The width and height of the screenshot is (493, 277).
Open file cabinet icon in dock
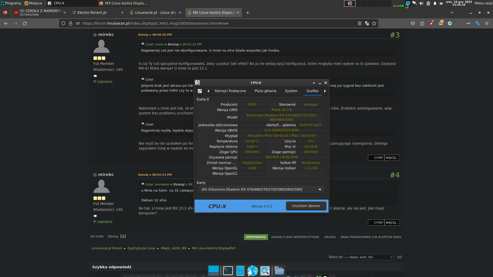(x=240, y=271)
